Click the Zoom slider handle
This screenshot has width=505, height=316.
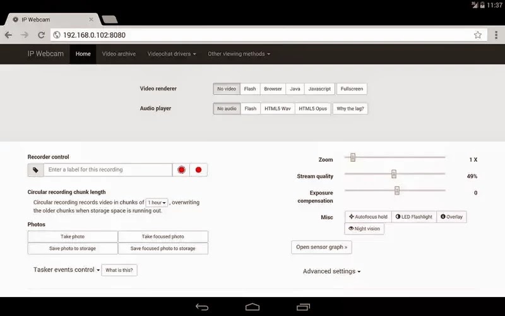click(x=353, y=157)
